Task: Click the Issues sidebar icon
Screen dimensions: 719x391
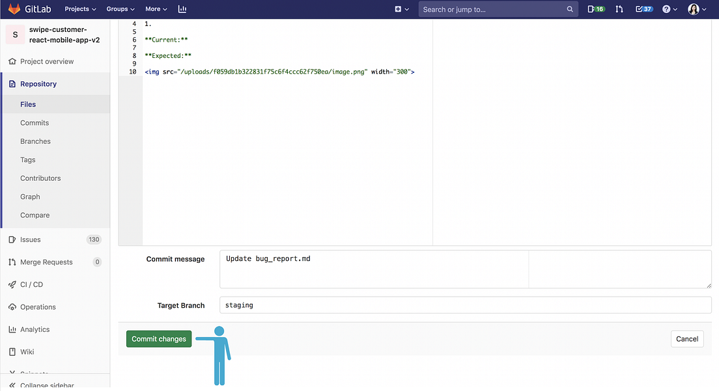Action: pos(12,239)
